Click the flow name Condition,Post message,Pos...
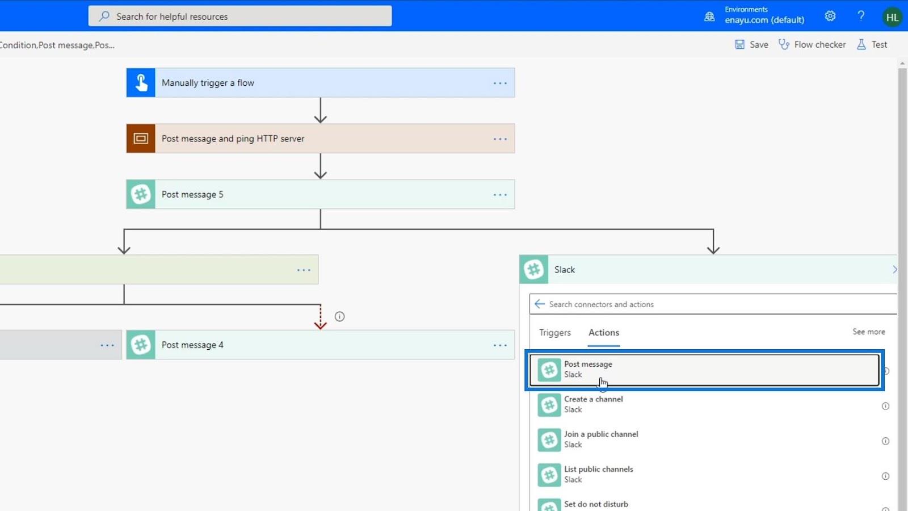908x511 pixels. tap(57, 45)
